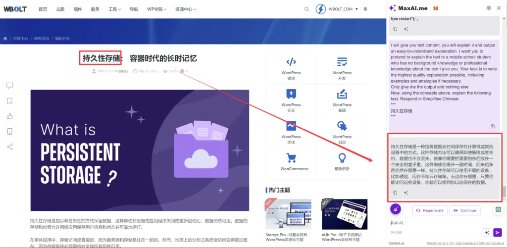Image resolution: width=507 pixels, height=248 pixels.
Task: Expand the 资源中心 dropdown menu
Action: point(186,9)
